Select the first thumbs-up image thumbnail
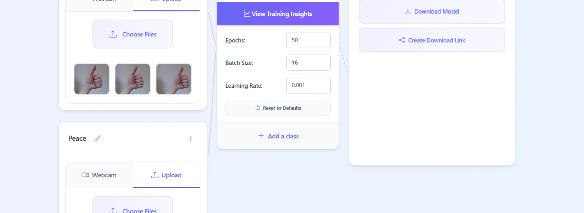 [x=92, y=79]
